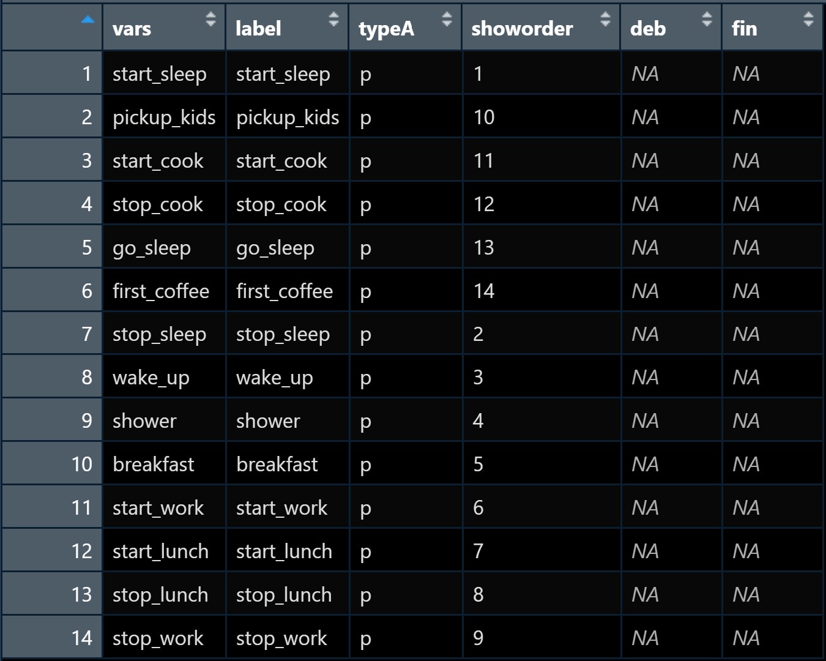The image size is (826, 661).
Task: Click the blue ascending arrow above row numbers
Action: point(88,20)
